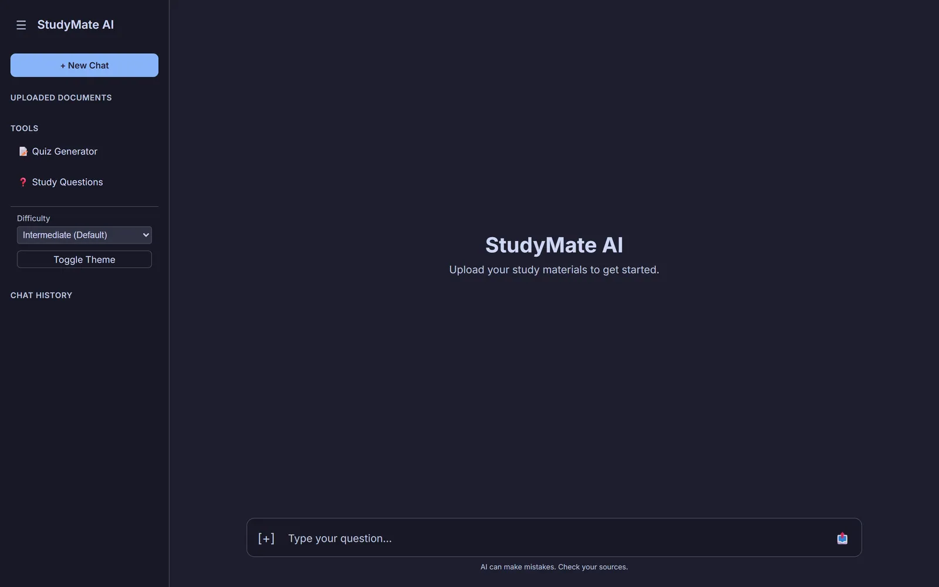Switch theme using Toggle Theme
The height and width of the screenshot is (587, 939).
click(85, 259)
